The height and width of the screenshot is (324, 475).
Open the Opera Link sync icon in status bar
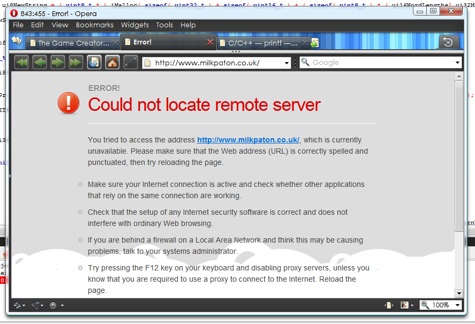pos(17,305)
